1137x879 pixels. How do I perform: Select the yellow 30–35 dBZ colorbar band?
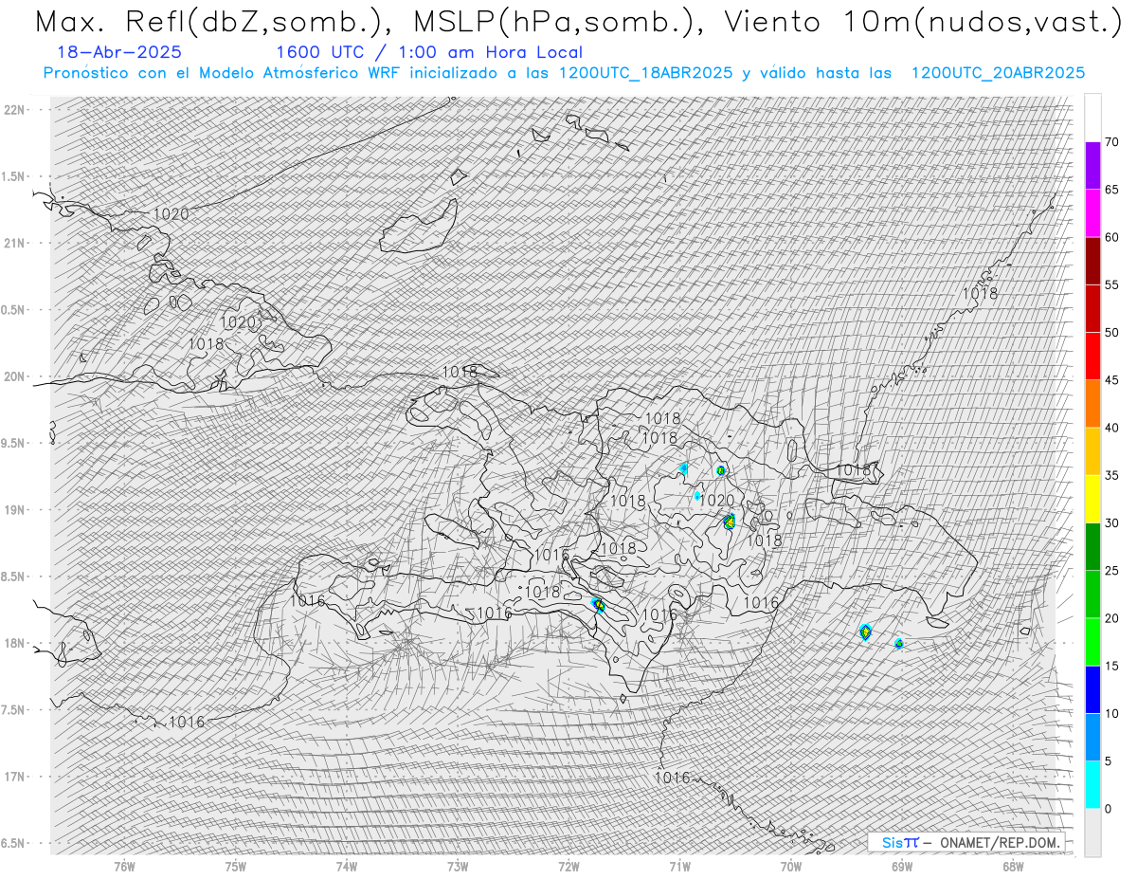pos(1092,499)
